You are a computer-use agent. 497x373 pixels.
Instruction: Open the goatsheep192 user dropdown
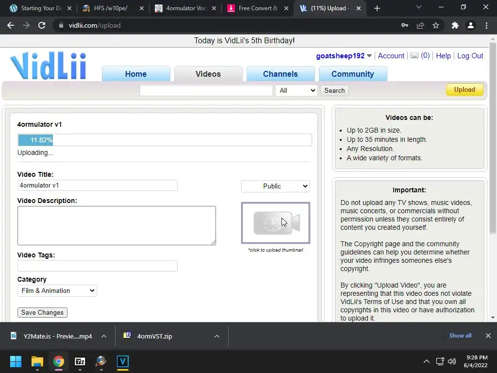(369, 56)
